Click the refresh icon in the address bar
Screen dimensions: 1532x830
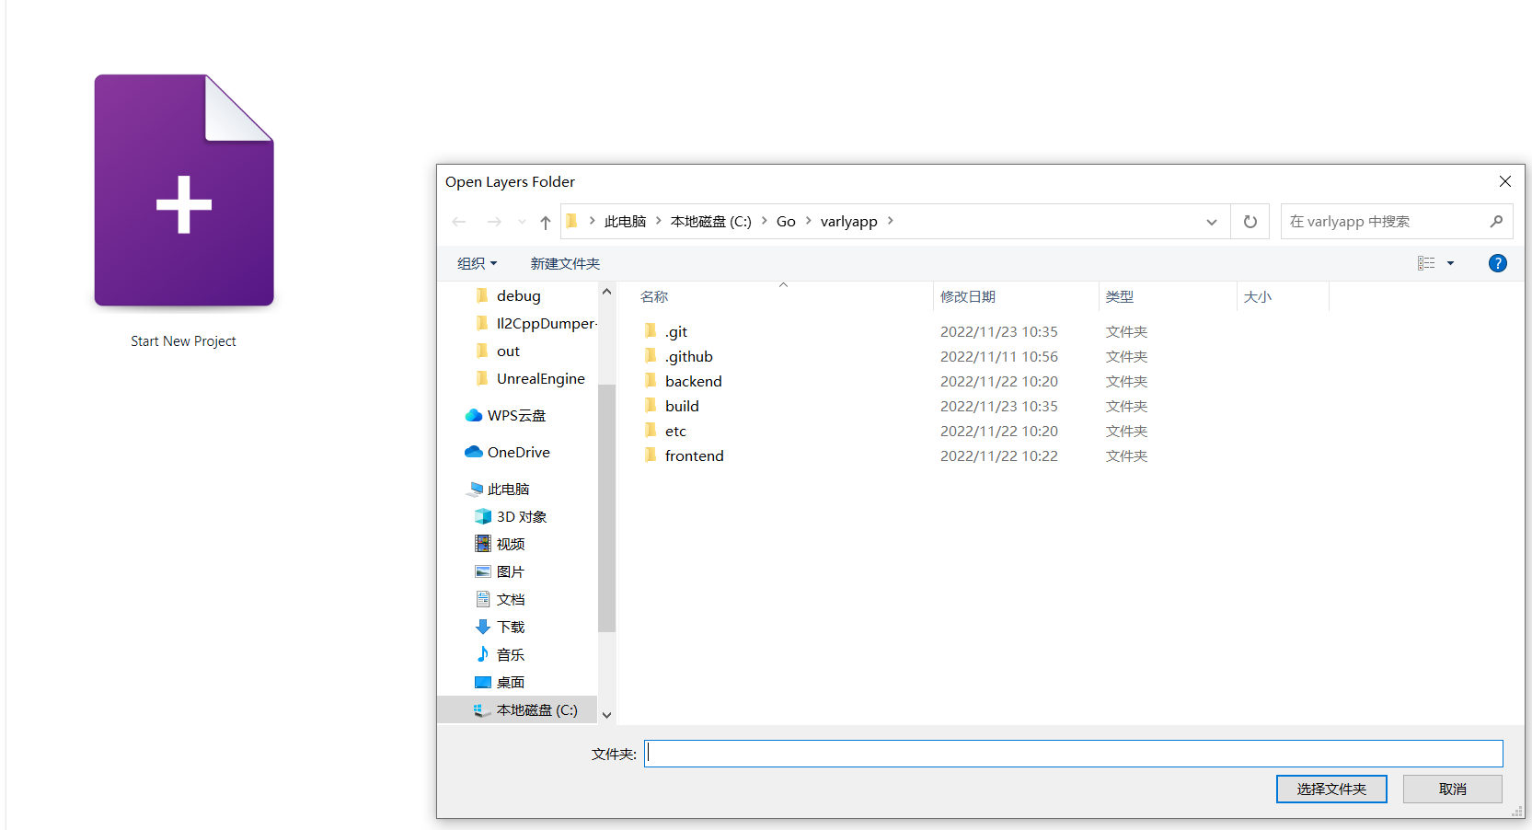[1250, 221]
